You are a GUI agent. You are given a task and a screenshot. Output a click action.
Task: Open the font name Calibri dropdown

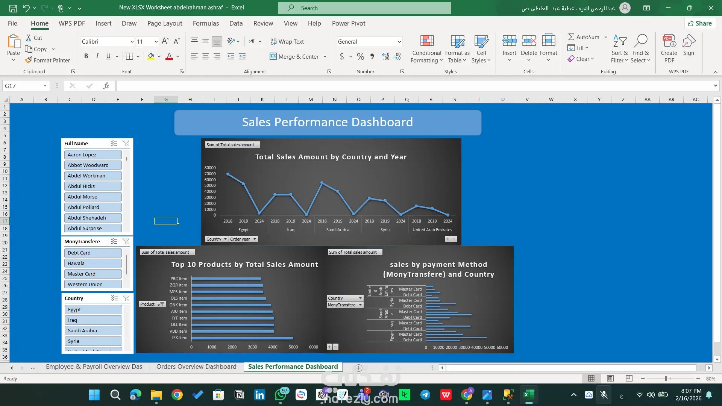[x=132, y=42]
